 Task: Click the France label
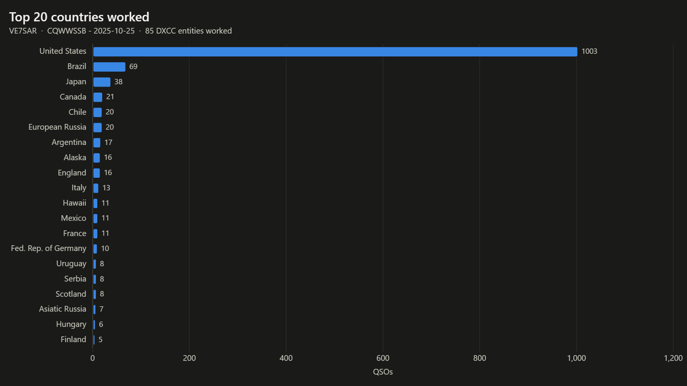click(75, 233)
